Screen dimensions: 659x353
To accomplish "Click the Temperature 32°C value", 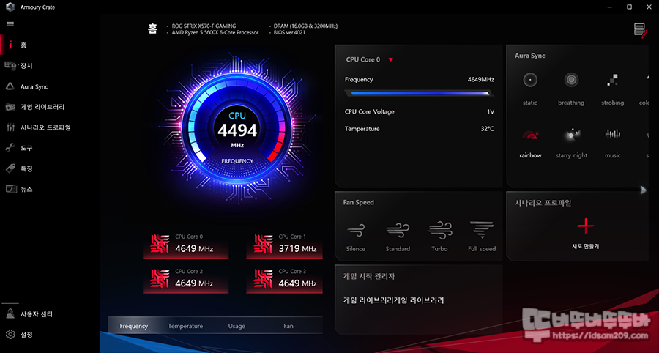I will click(x=488, y=129).
